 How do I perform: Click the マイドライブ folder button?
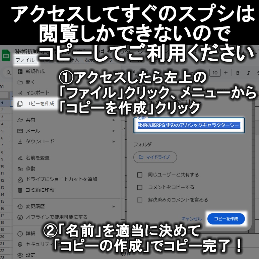tap(155, 157)
